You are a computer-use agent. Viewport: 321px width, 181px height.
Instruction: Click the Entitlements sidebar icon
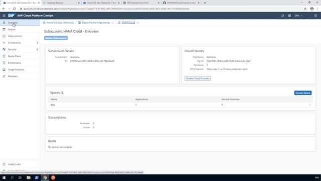[4, 63]
